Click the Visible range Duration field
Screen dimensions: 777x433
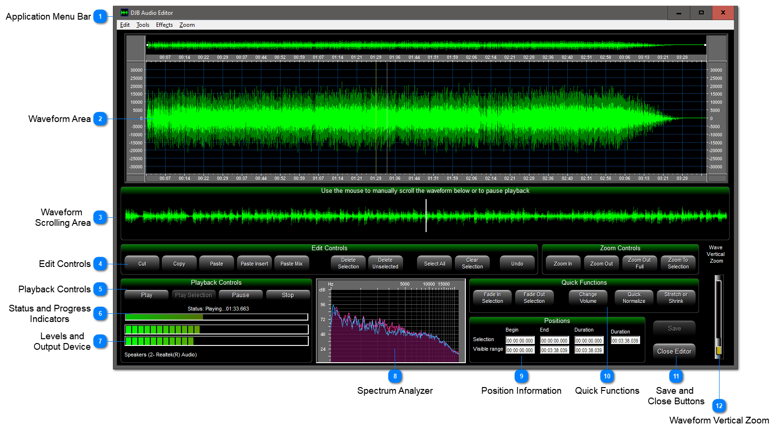coord(589,350)
